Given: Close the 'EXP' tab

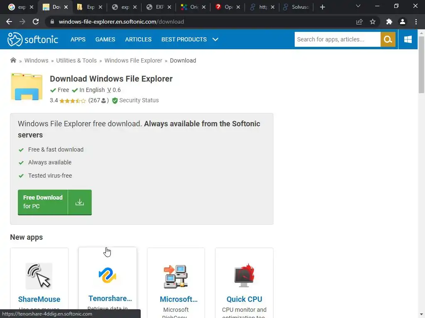Looking at the screenshot, I should coord(169,7).
